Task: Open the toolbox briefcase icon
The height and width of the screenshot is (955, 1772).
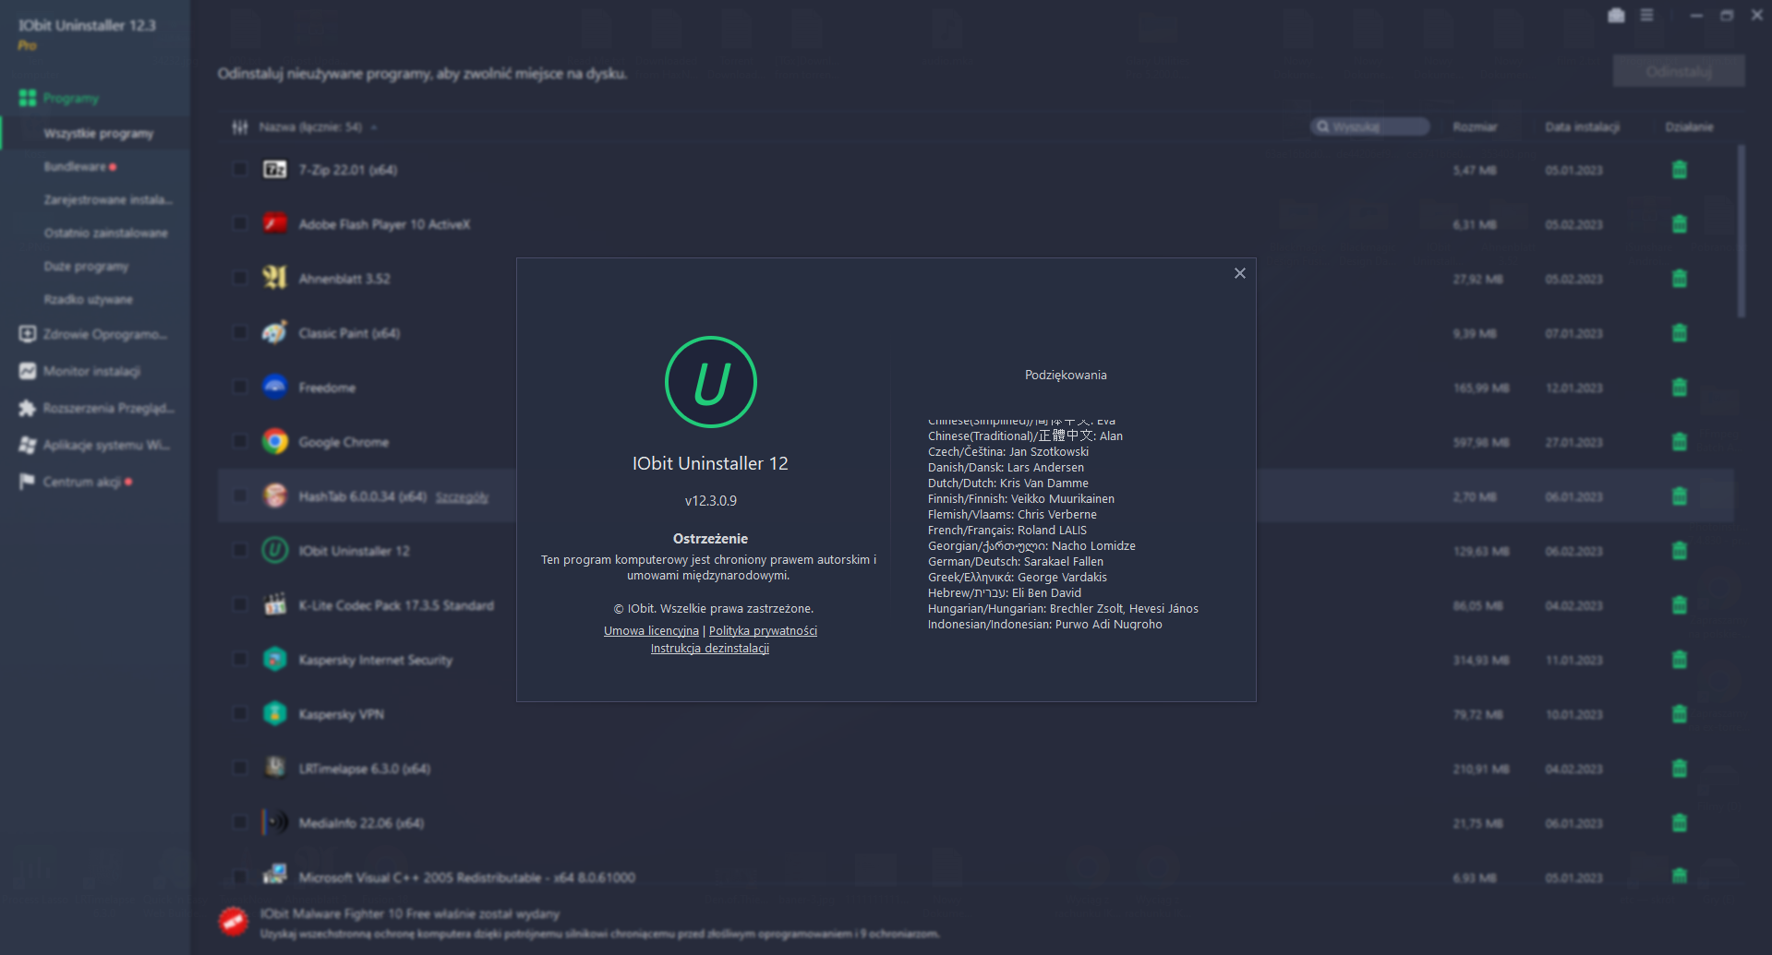Action: click(1616, 16)
